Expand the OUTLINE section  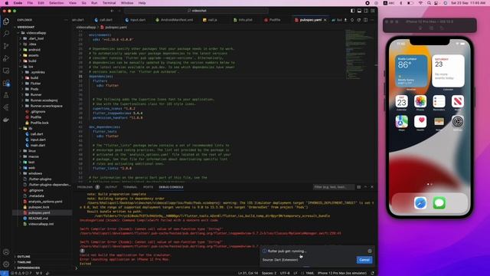(x=24, y=257)
